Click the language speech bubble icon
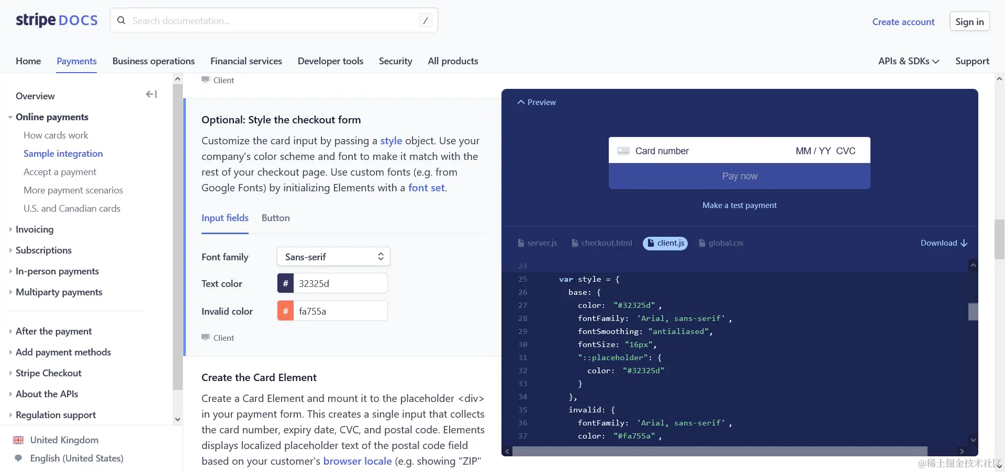1005x472 pixels. pyautogui.click(x=18, y=458)
